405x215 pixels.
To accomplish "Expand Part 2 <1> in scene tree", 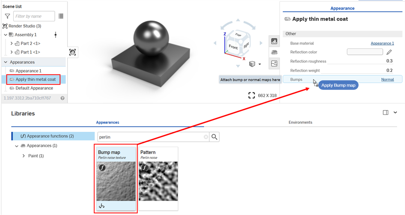I will click(12, 43).
